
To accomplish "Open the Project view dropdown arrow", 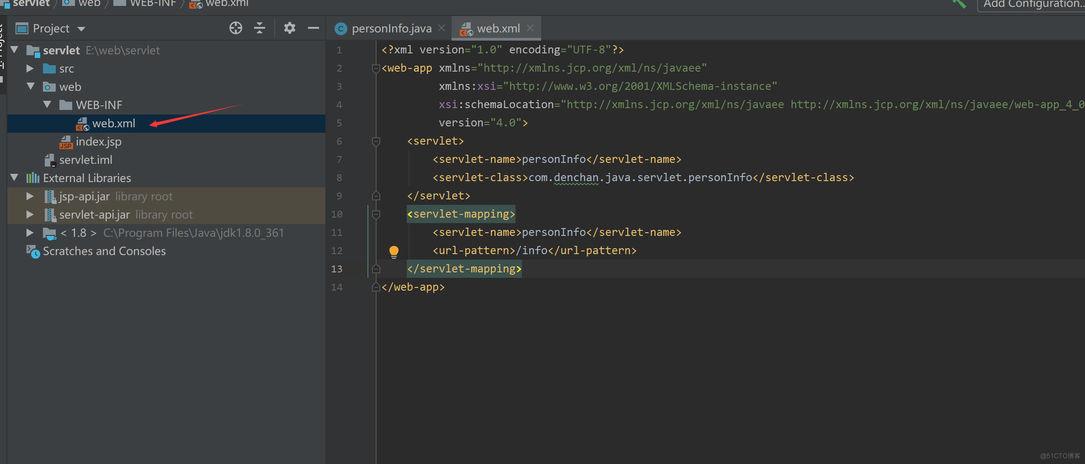I will coord(81,29).
